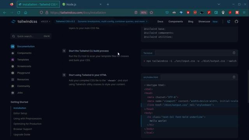Image resolution: width=249 pixels, height=140 pixels.
Task: Open Docs in top navigation
Action: pyautogui.click(x=160, y=21)
